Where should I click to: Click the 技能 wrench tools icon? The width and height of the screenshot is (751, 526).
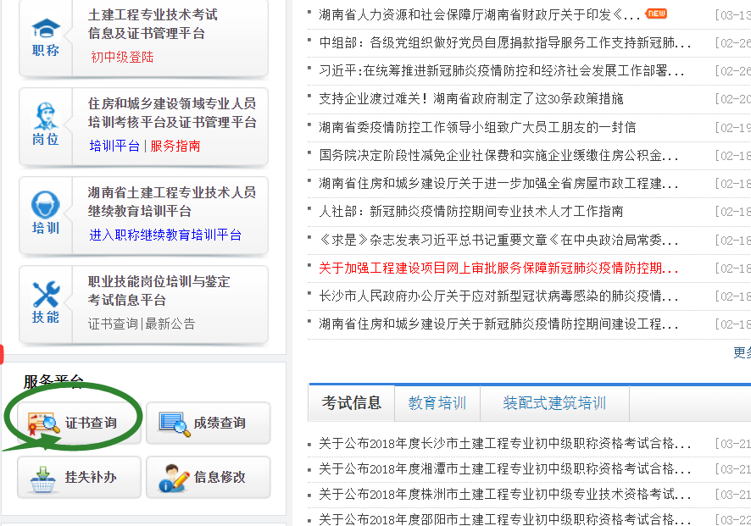click(46, 295)
